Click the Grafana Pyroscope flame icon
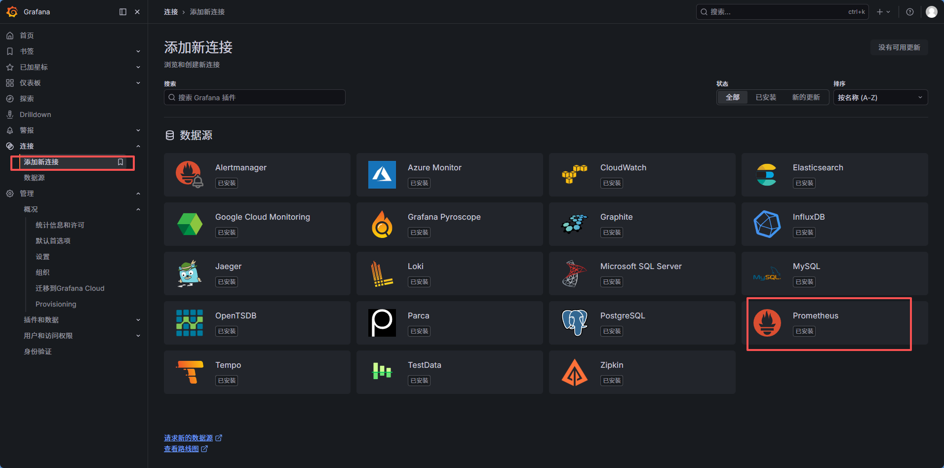Image resolution: width=944 pixels, height=468 pixels. pyautogui.click(x=382, y=224)
